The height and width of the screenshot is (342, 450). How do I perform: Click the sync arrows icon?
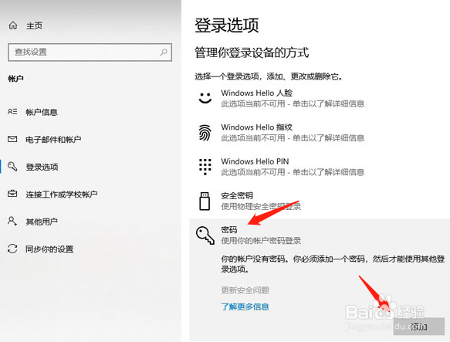[x=12, y=249]
